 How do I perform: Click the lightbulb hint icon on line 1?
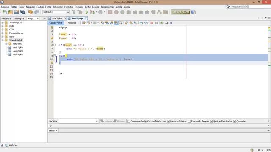click(x=52, y=27)
